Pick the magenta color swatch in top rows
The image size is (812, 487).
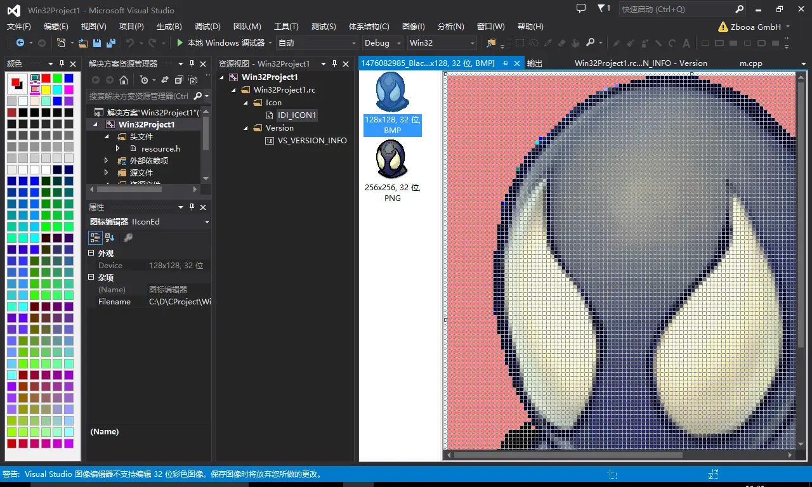point(69,89)
